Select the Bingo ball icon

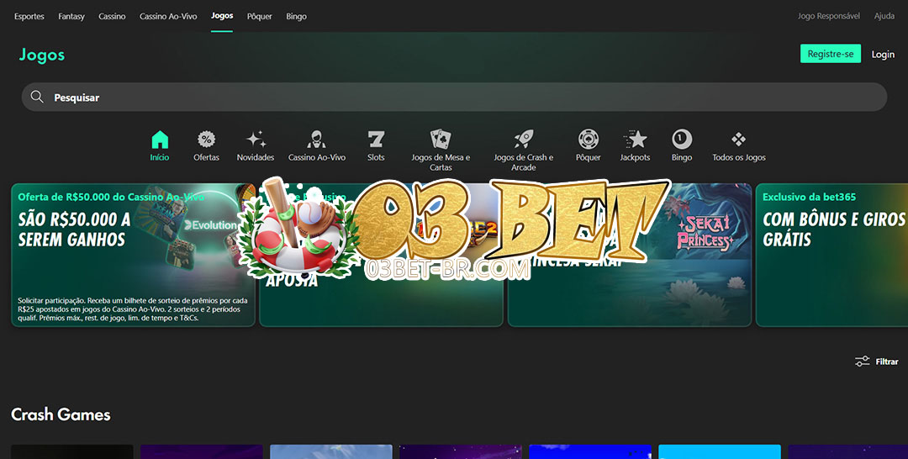682,140
